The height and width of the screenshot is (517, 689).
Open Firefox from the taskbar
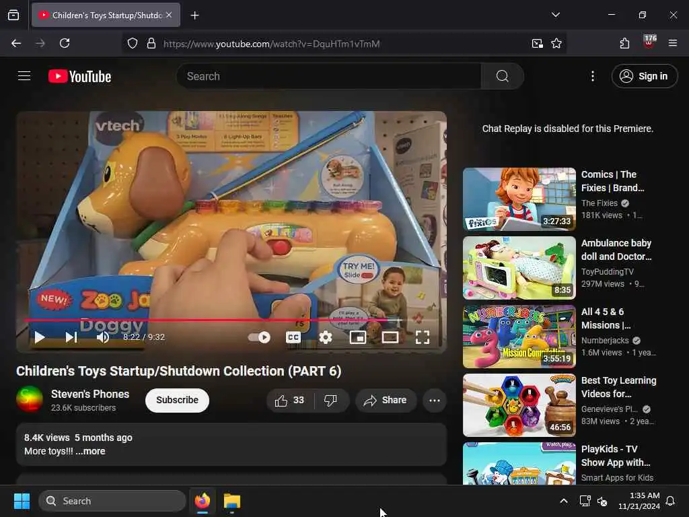click(x=202, y=501)
